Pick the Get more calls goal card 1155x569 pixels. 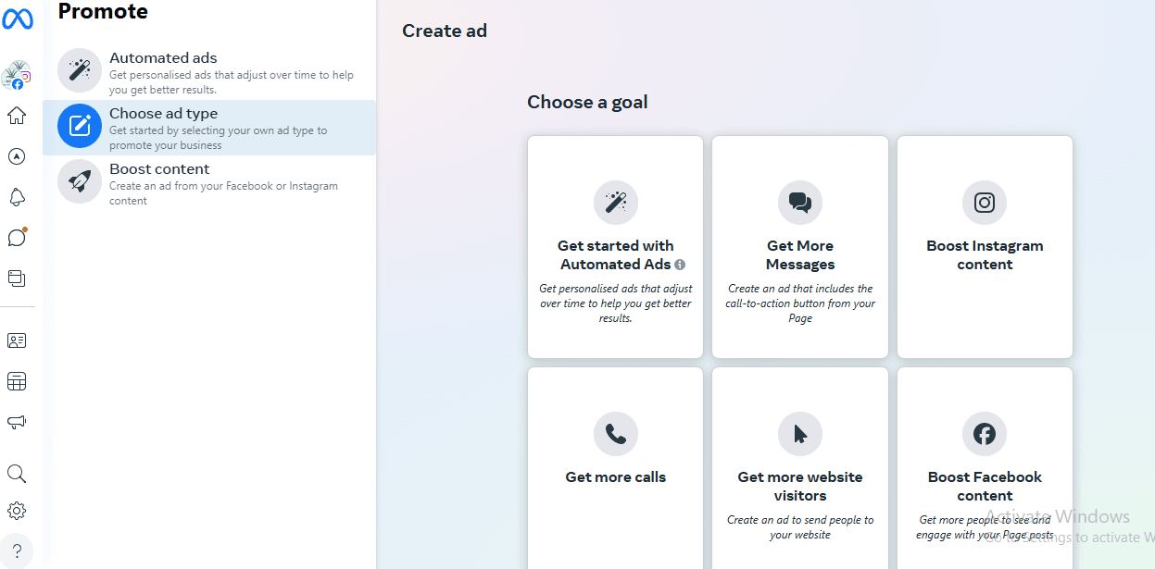tap(615, 467)
